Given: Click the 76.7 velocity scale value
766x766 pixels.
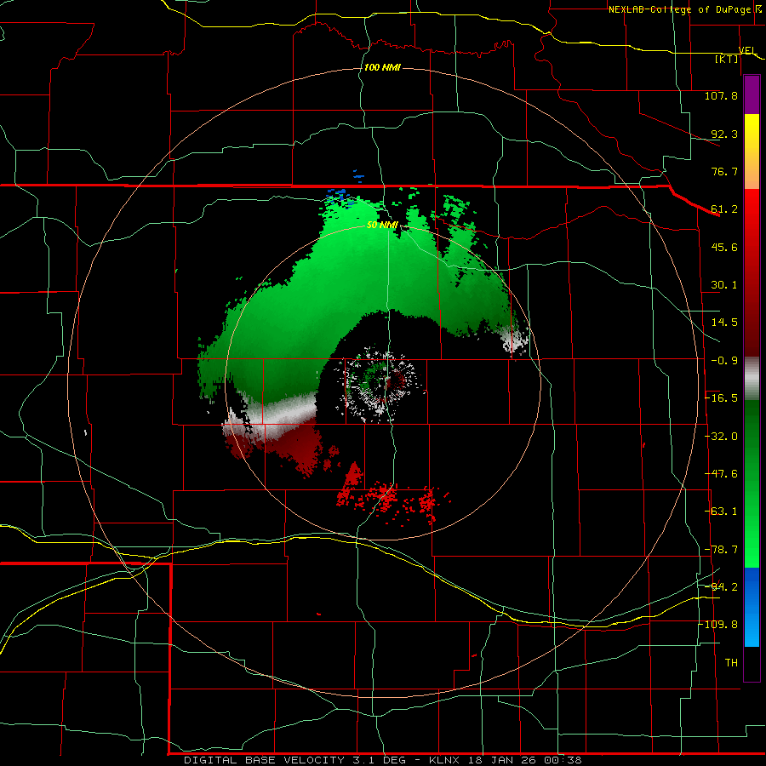Looking at the screenshot, I should [724, 171].
